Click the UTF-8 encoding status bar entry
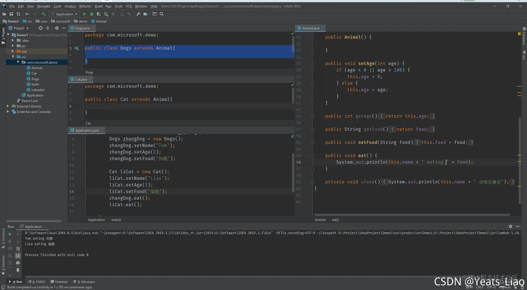This screenshot has height=290, width=527. pos(491,287)
